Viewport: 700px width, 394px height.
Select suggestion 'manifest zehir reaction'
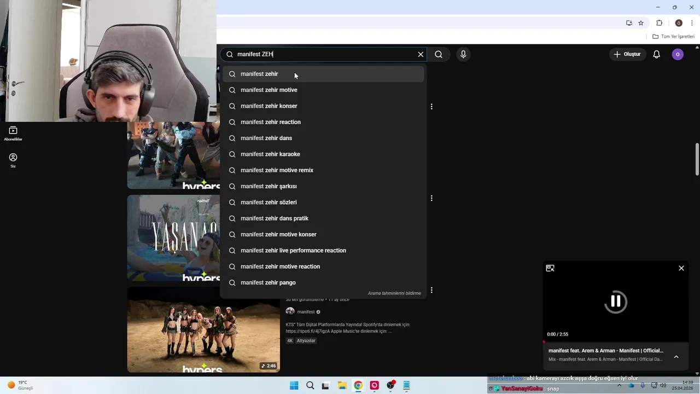tap(323, 122)
